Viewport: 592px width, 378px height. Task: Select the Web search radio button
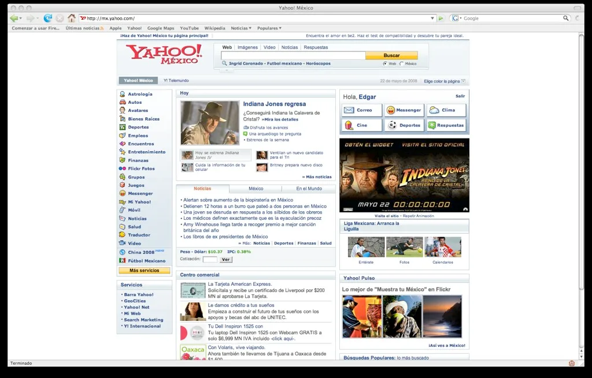coord(386,63)
